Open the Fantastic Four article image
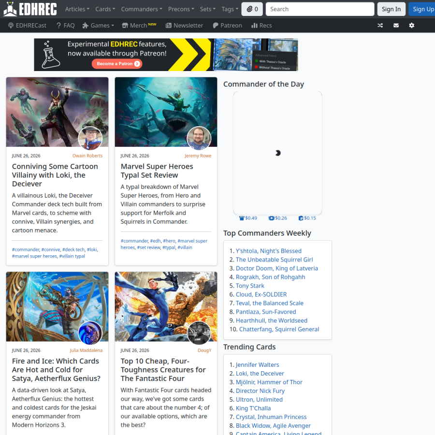 [166, 306]
